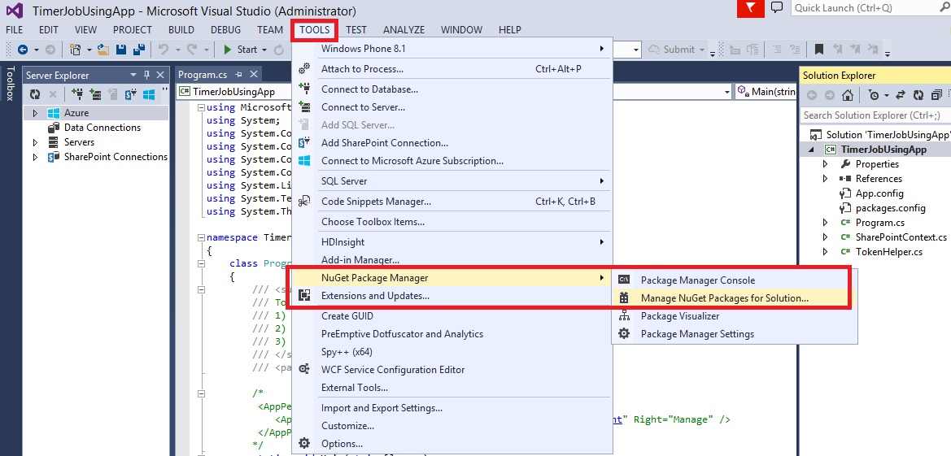Select Add SharePoint Connection menu item
951x456 pixels.
click(452, 143)
